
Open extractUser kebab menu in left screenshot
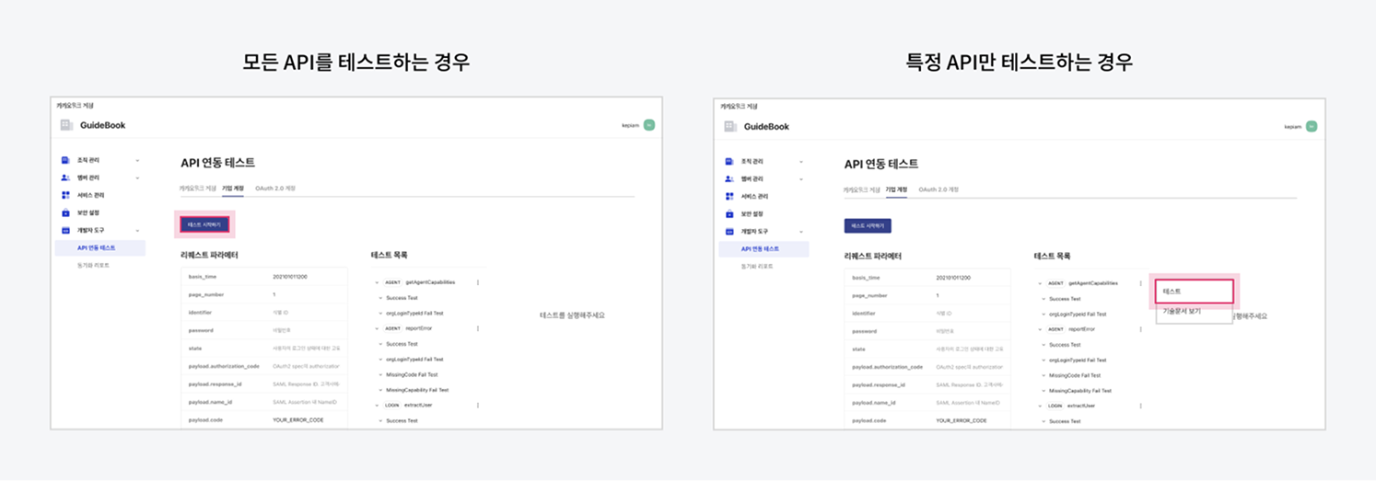pyautogui.click(x=477, y=405)
